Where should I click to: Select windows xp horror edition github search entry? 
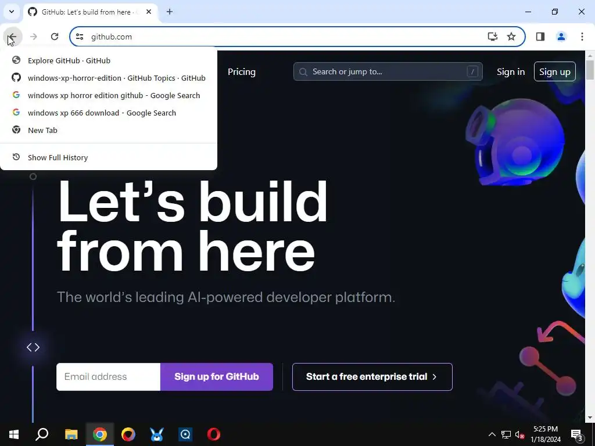click(x=109, y=96)
